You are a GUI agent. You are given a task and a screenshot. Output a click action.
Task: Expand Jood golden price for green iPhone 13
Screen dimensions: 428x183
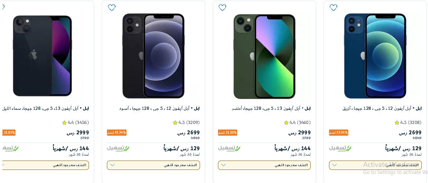[x=264, y=165]
